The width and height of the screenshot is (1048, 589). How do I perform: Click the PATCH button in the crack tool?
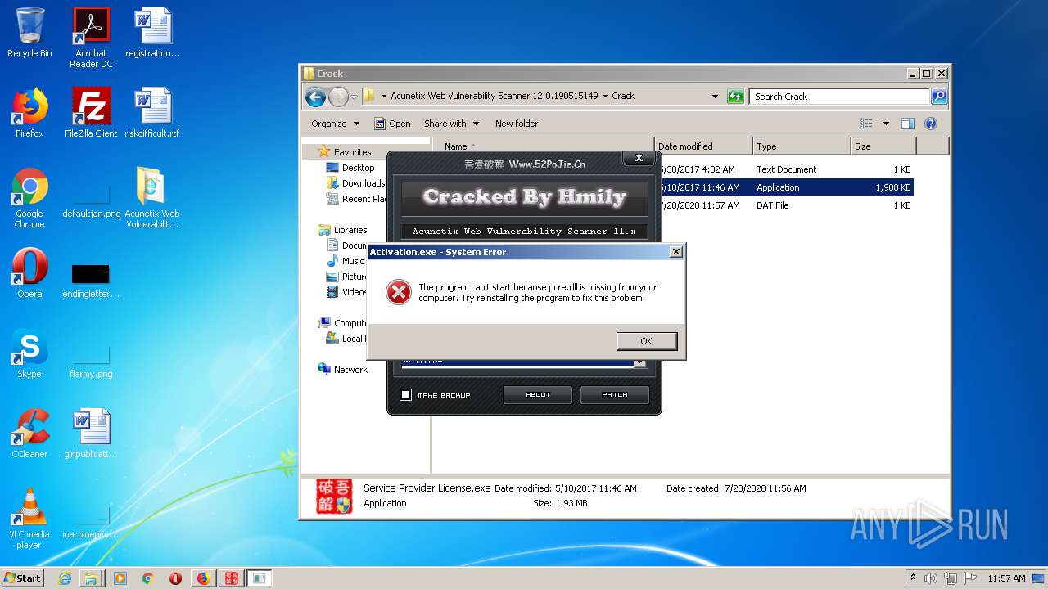[x=615, y=394]
